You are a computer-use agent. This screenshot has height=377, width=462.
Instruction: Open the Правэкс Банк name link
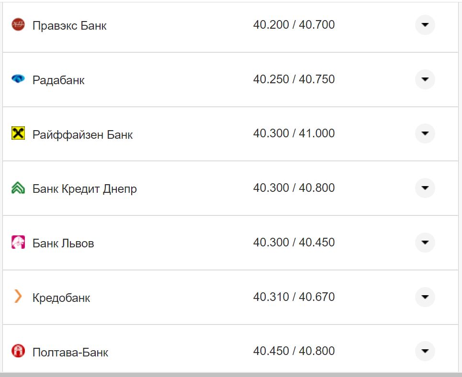click(69, 26)
